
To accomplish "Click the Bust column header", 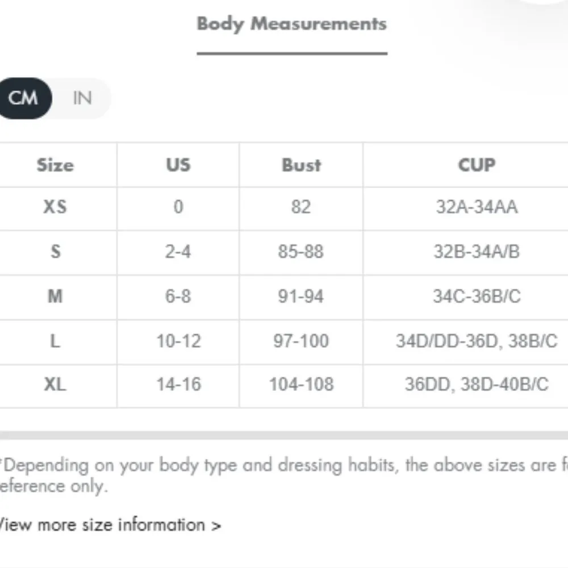I will [x=301, y=165].
